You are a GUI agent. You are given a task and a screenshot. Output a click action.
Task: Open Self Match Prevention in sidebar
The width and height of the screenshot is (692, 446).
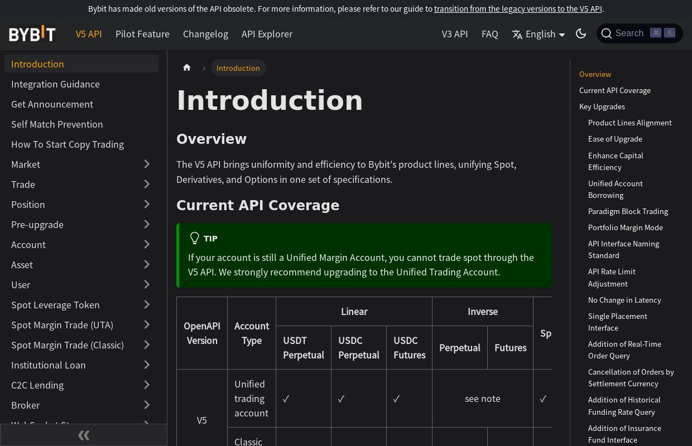(81, 124)
